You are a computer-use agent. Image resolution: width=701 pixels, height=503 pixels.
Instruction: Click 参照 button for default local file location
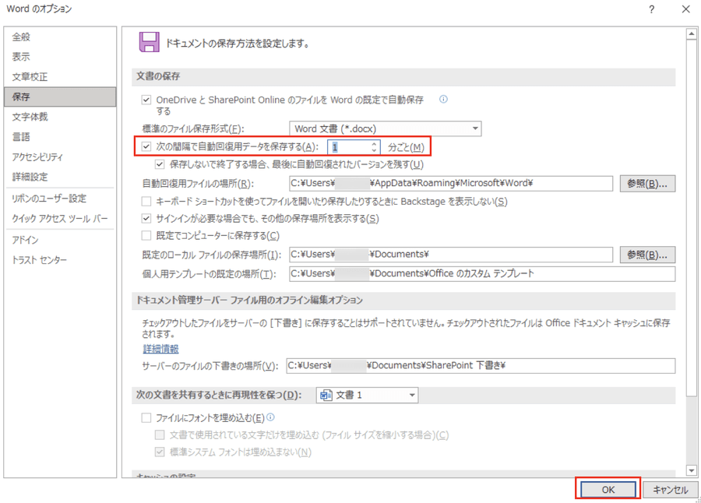click(647, 255)
